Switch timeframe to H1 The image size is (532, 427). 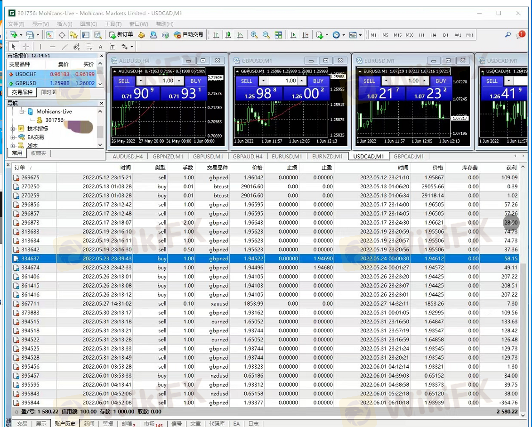pos(422,35)
